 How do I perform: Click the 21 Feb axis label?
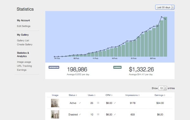pos(134,59)
